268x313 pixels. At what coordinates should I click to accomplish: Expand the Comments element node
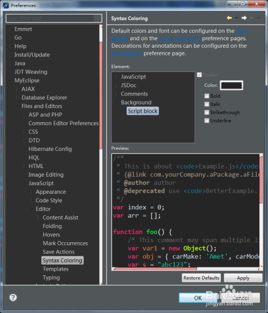(117, 94)
